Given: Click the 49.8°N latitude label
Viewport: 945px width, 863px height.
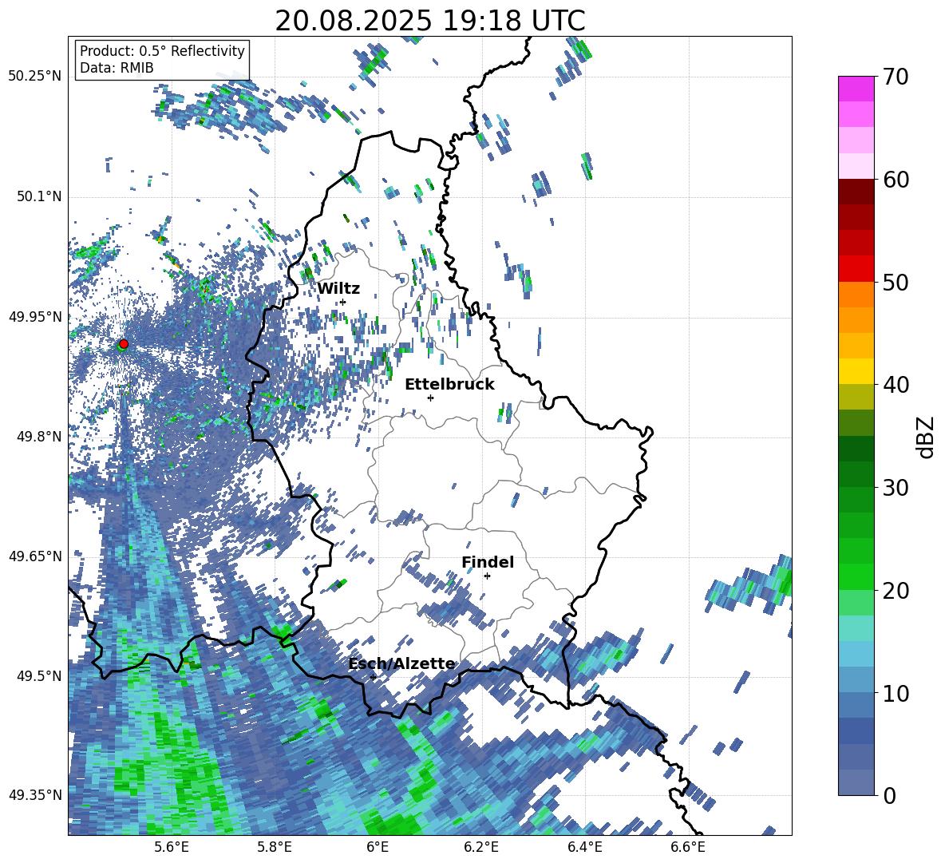Looking at the screenshot, I should (x=38, y=437).
